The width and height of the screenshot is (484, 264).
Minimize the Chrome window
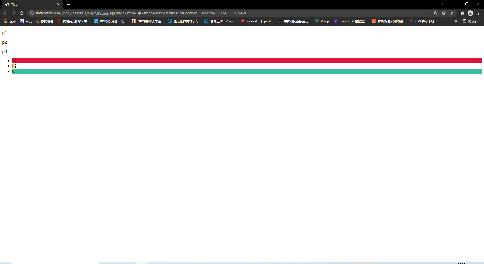coord(455,4)
